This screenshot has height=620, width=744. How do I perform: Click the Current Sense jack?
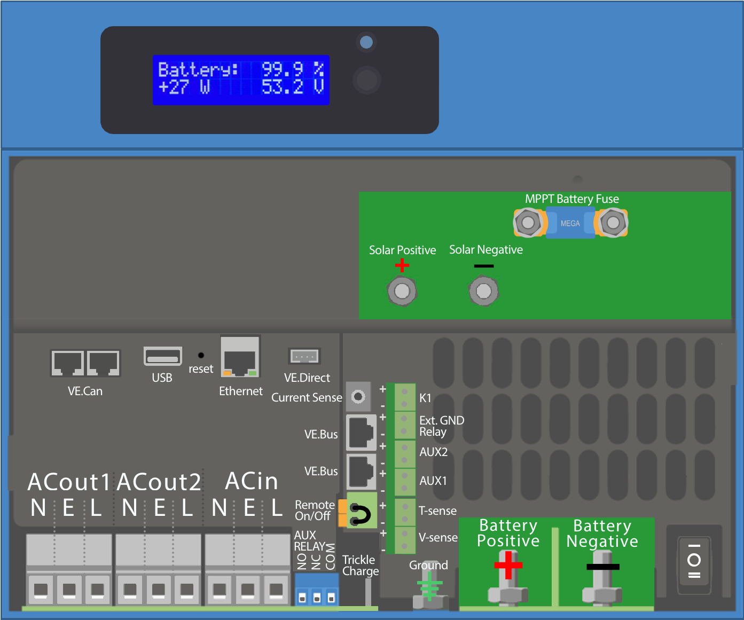[x=358, y=397]
